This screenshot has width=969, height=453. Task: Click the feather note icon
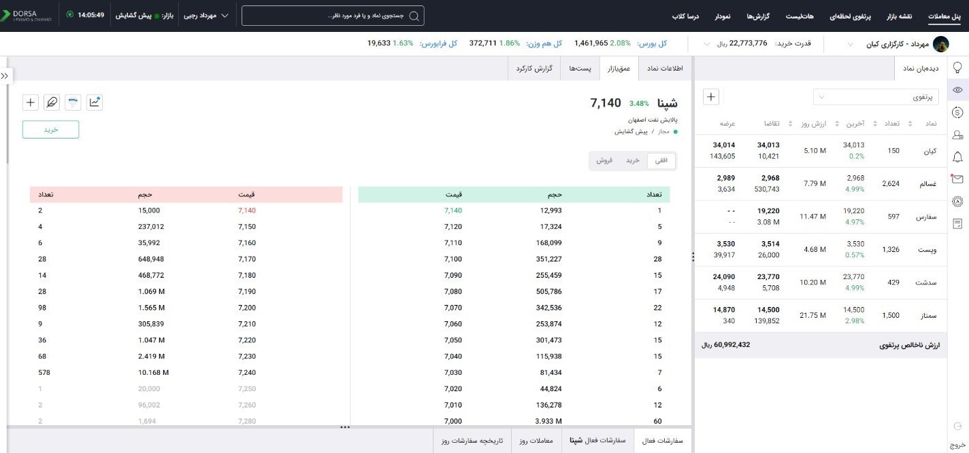51,103
